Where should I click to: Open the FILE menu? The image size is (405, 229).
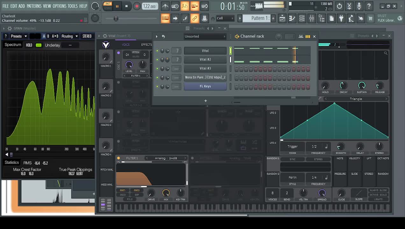click(5, 6)
